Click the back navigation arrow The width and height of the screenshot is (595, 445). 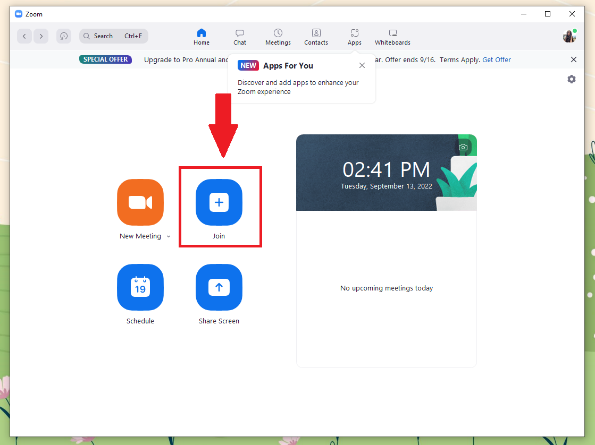[24, 36]
